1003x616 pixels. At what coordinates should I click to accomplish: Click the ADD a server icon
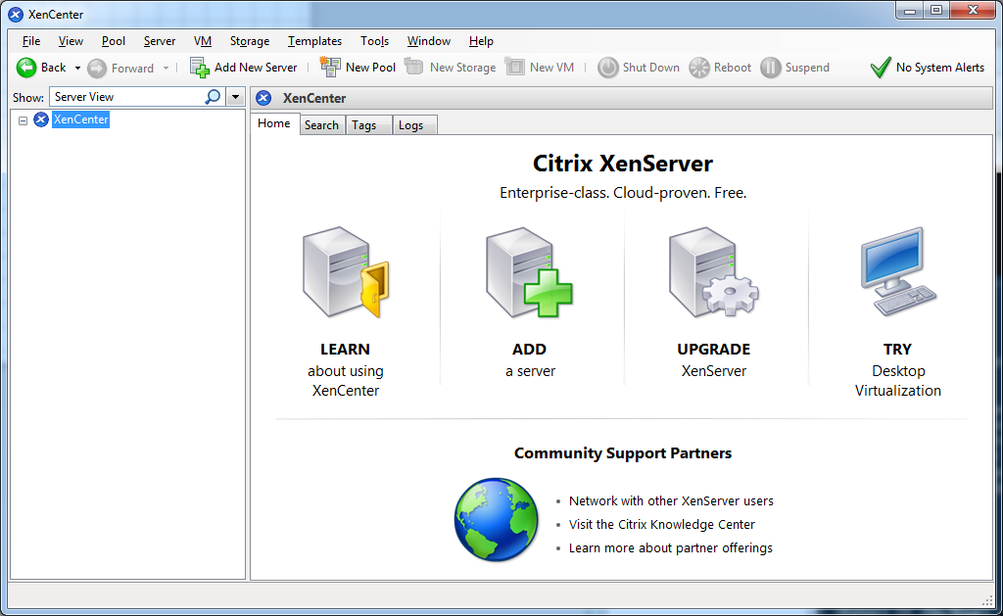pos(529,273)
